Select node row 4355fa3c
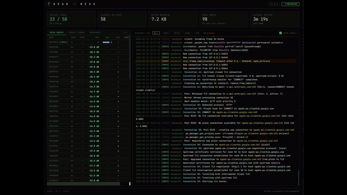This screenshot has width=347, height=195. pos(88,126)
